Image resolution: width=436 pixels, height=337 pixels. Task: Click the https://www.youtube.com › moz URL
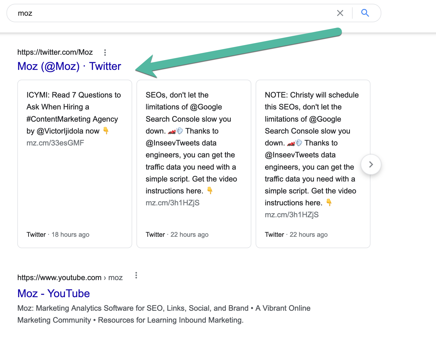point(70,278)
